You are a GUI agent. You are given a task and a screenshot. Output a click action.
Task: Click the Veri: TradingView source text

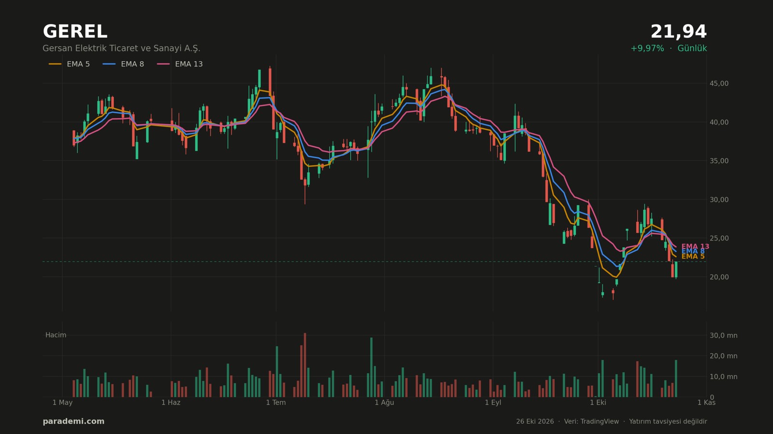[x=591, y=421]
